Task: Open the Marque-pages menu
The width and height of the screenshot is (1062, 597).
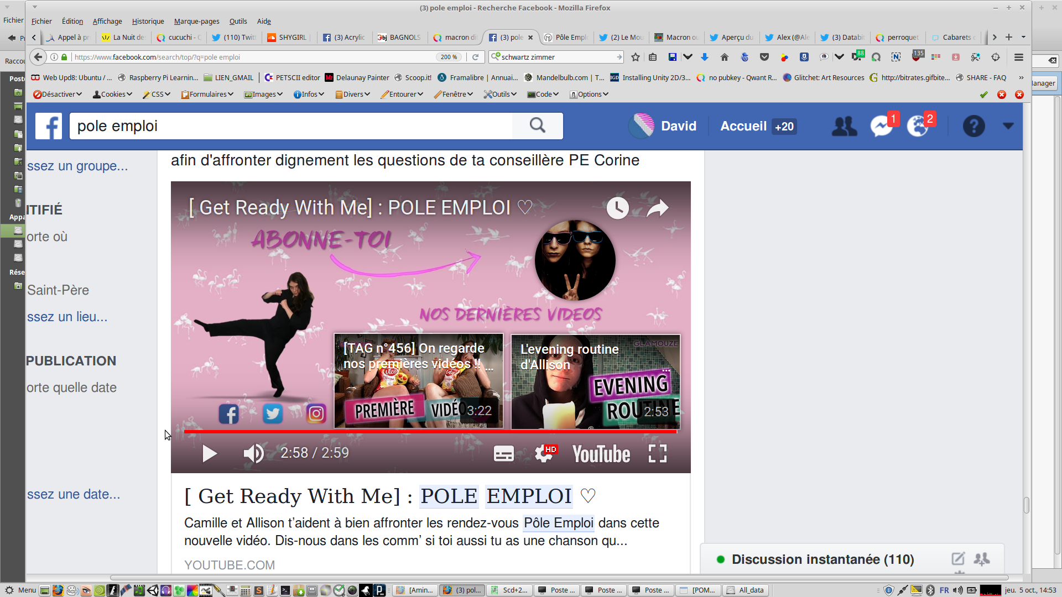Action: pyautogui.click(x=196, y=21)
